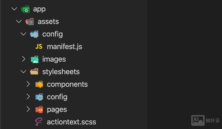Collapse the app folder chevron

coord(14,9)
